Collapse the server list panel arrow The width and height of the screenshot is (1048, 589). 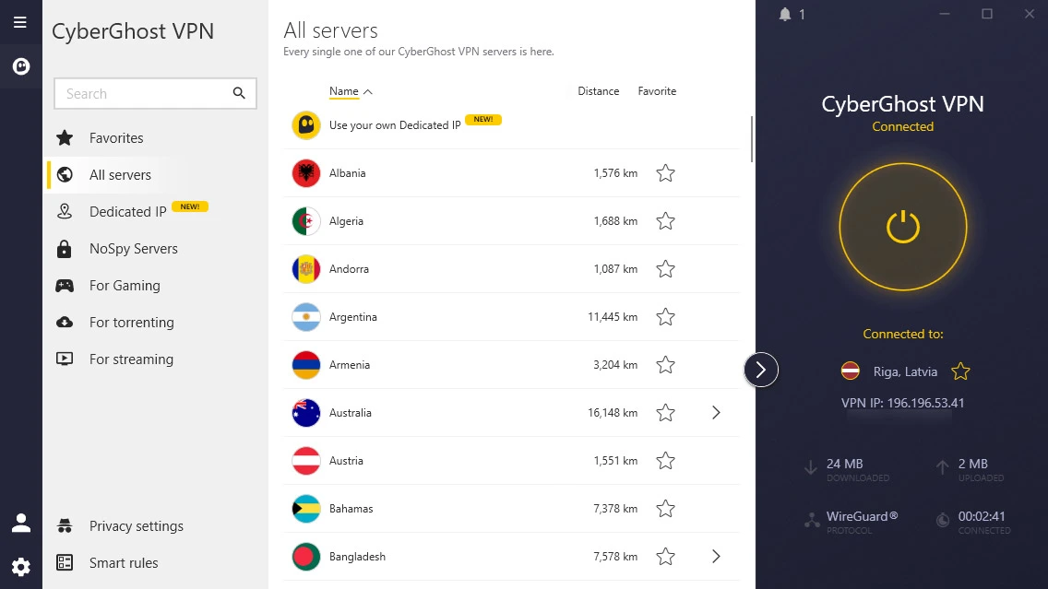[761, 370]
